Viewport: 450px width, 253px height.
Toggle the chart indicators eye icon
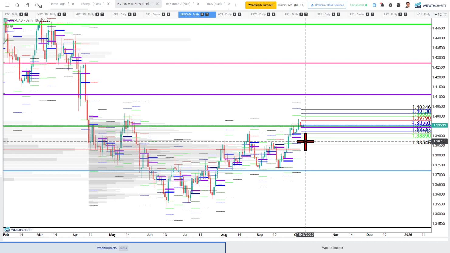(12, 26)
